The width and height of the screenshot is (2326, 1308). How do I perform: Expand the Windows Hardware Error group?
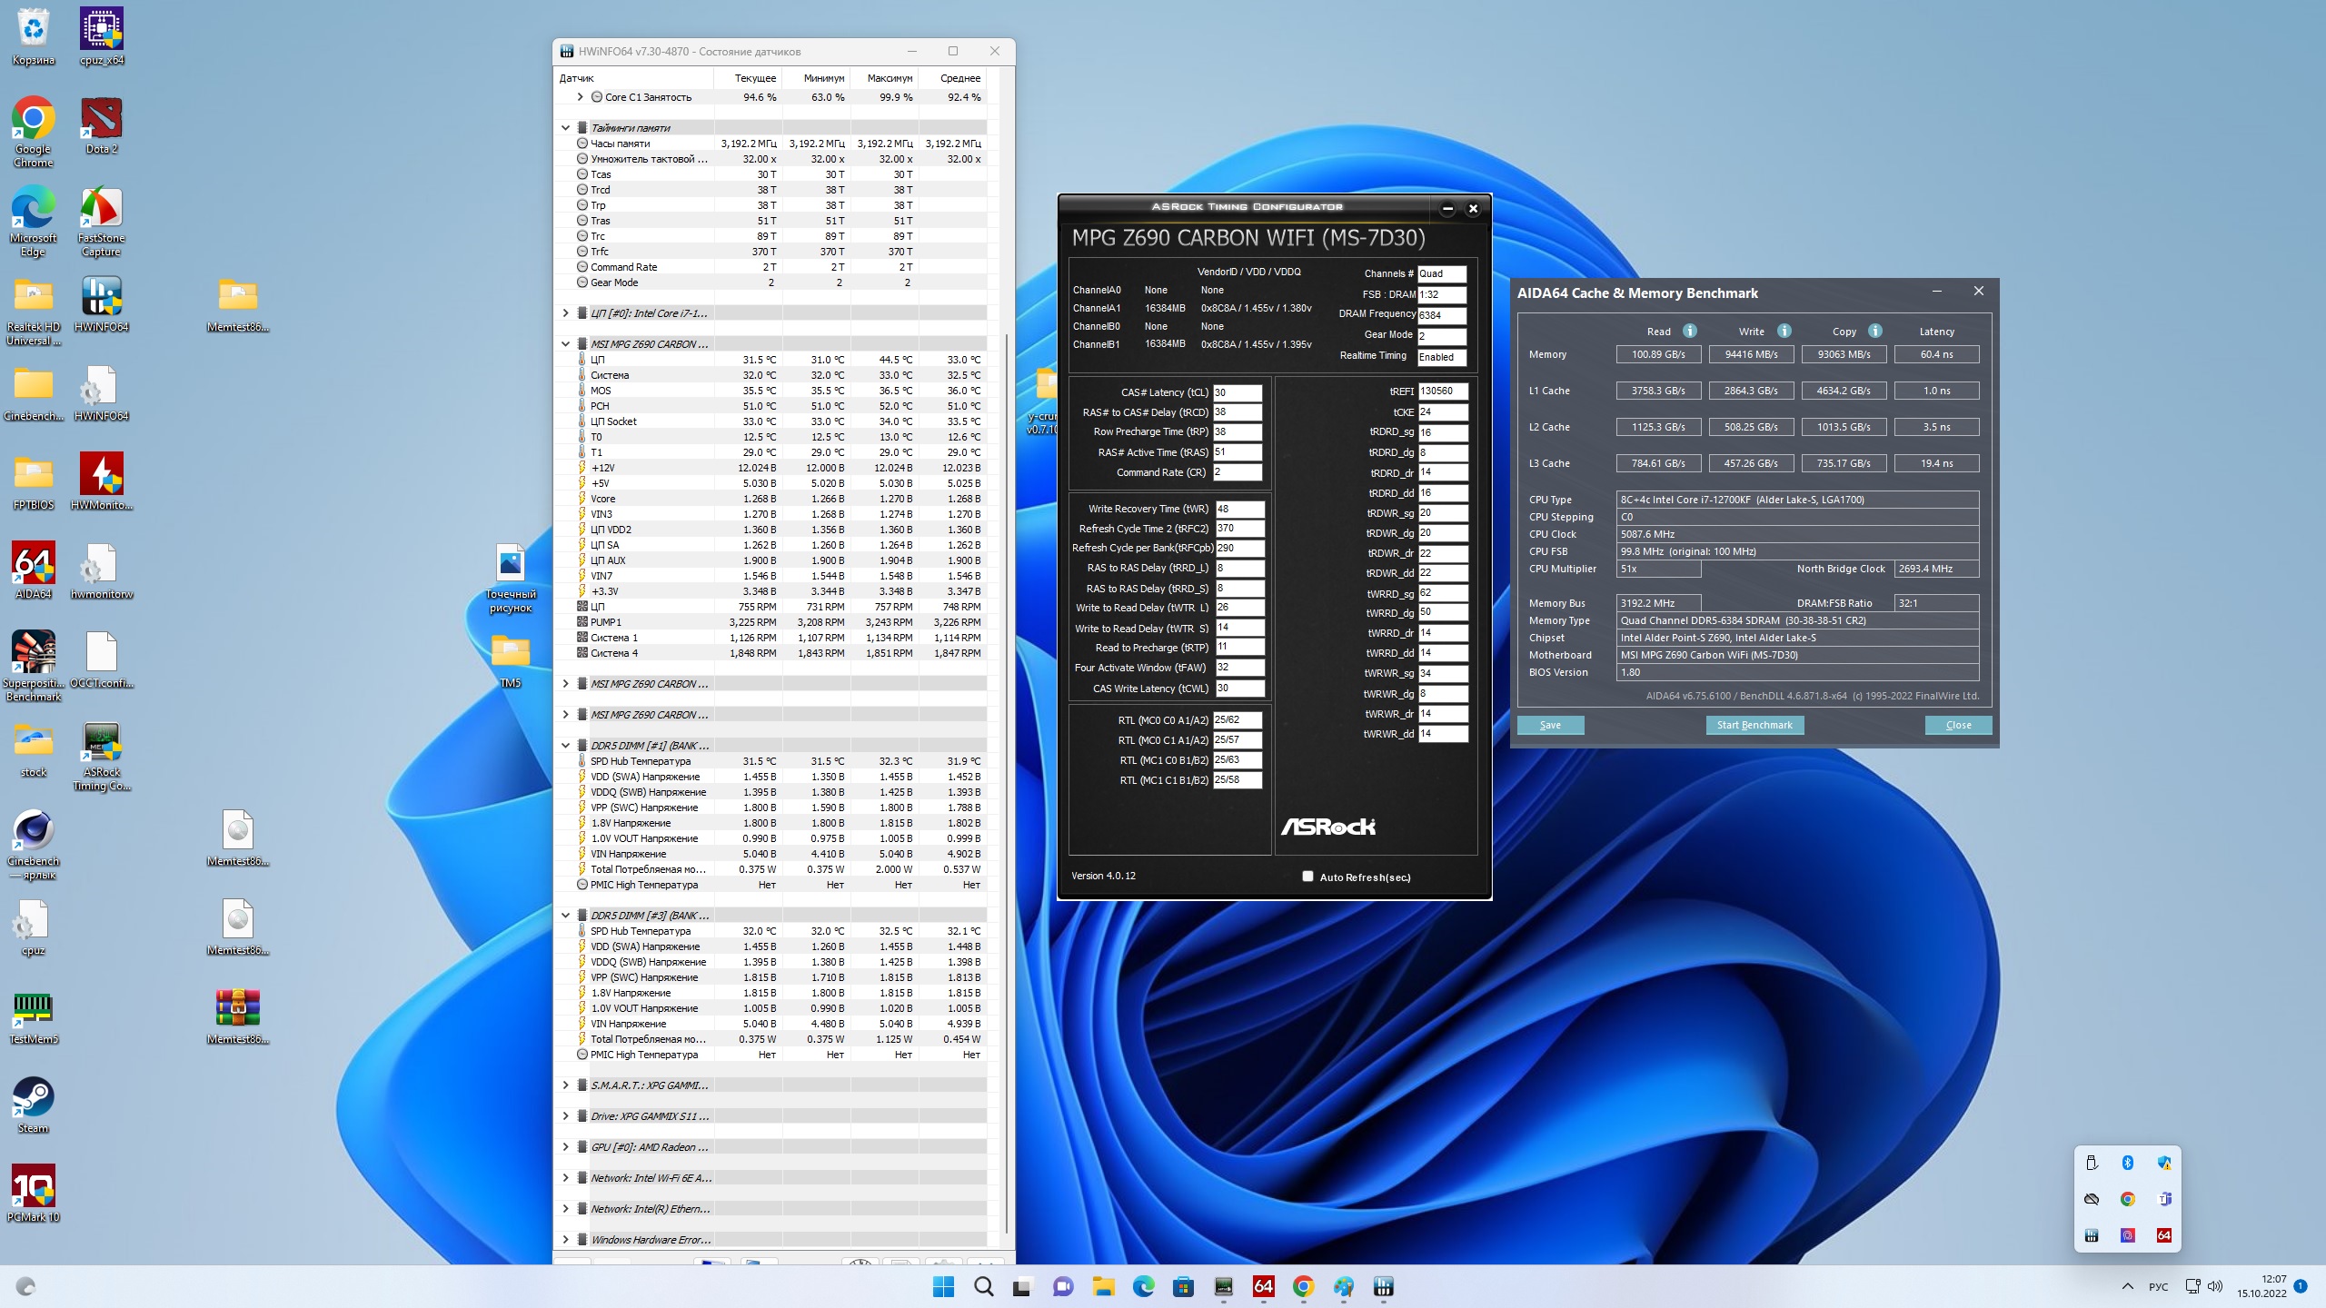(x=565, y=1240)
